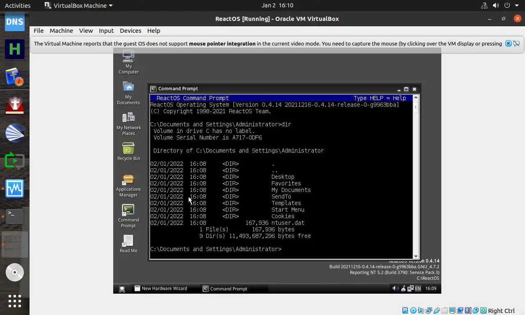Image resolution: width=525 pixels, height=315 pixels.
Task: Click the VirtualBox display status icon
Action: (x=452, y=310)
